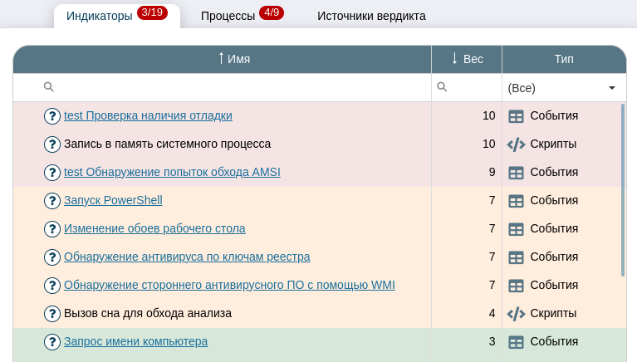The height and width of the screenshot is (362, 637).
Task: Click help icon for 'Вызов сна для обхода анализа'
Action: click(52, 314)
